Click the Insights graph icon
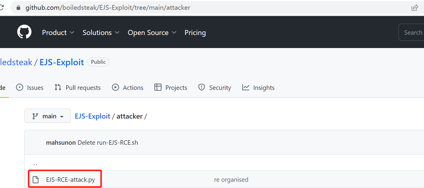 coord(246,87)
